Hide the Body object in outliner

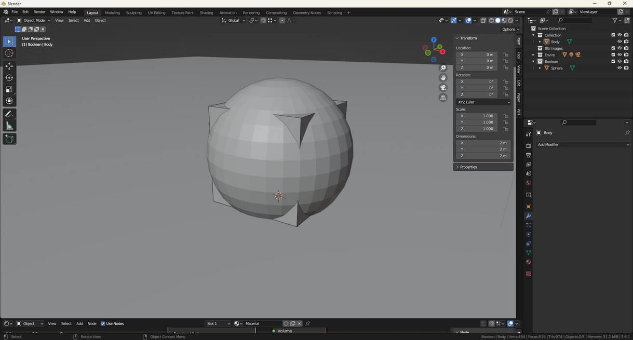point(619,42)
